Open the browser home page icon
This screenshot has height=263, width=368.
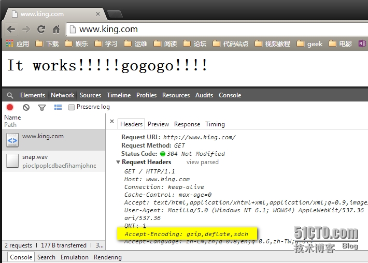pyautogui.click(x=56, y=30)
